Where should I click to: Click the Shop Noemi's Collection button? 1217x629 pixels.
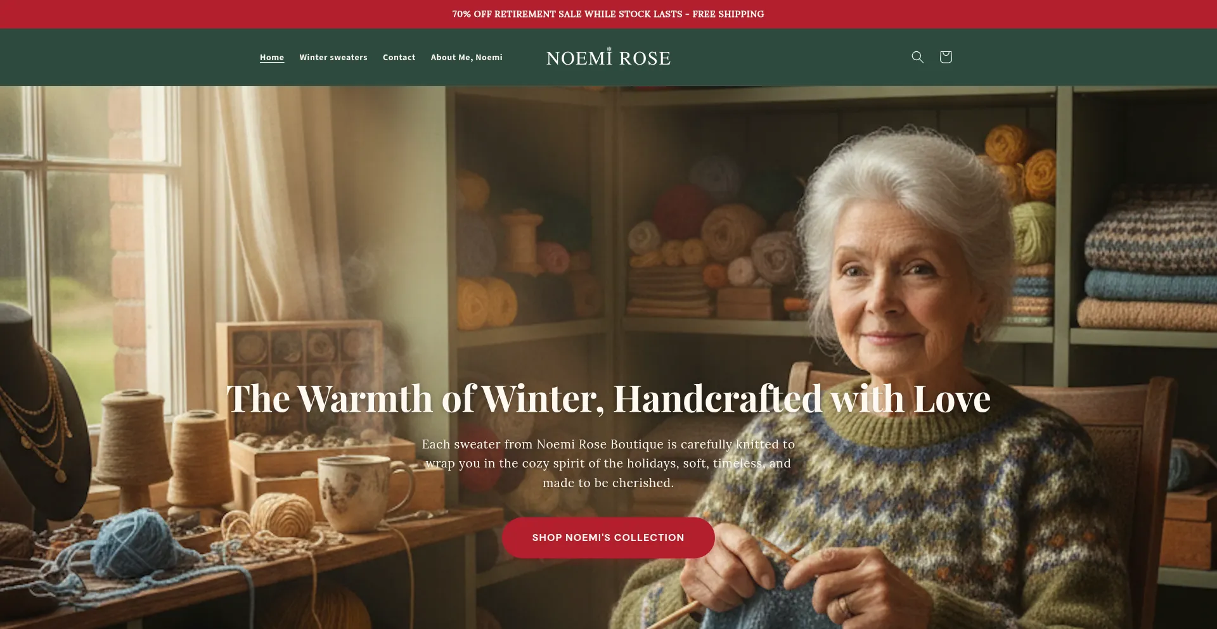tap(608, 537)
